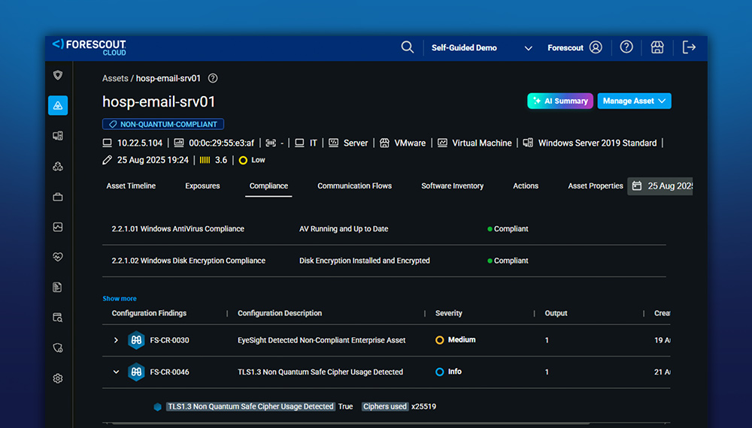Screen dimensions: 752x428
Task: Open the chart image icon in sidebar
Action: click(58, 227)
